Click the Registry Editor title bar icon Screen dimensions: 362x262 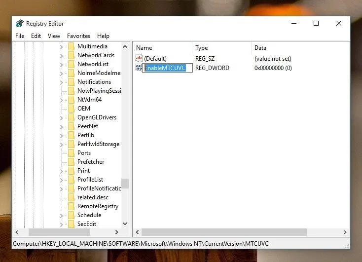pyautogui.click(x=20, y=24)
